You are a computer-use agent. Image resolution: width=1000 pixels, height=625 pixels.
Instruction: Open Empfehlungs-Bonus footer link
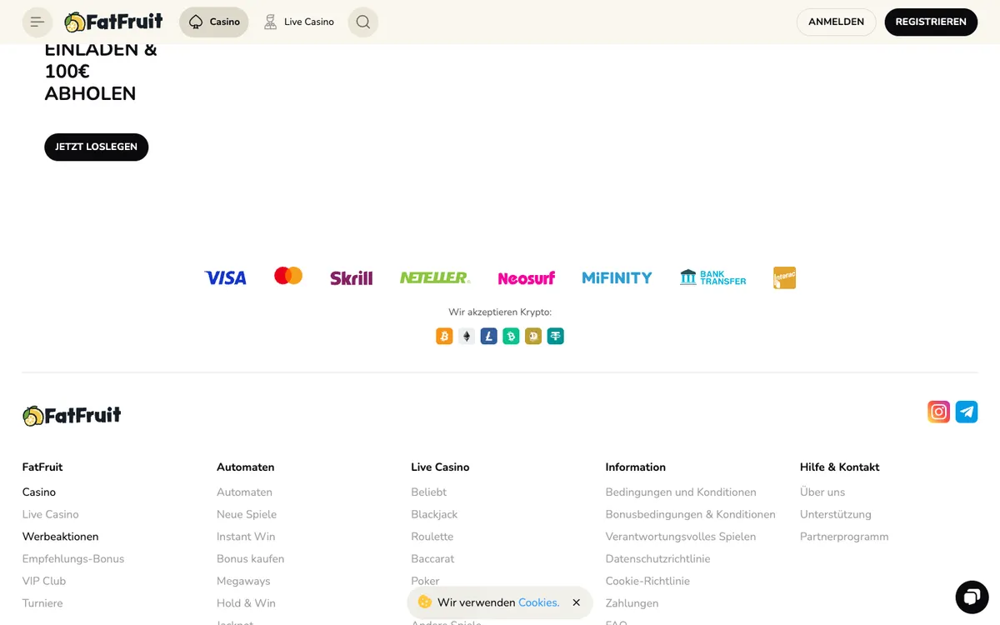coord(73,559)
